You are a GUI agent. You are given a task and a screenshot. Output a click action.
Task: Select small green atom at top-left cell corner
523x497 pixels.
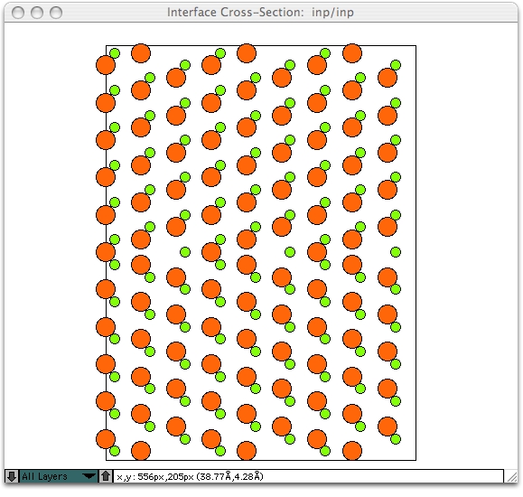(x=115, y=53)
